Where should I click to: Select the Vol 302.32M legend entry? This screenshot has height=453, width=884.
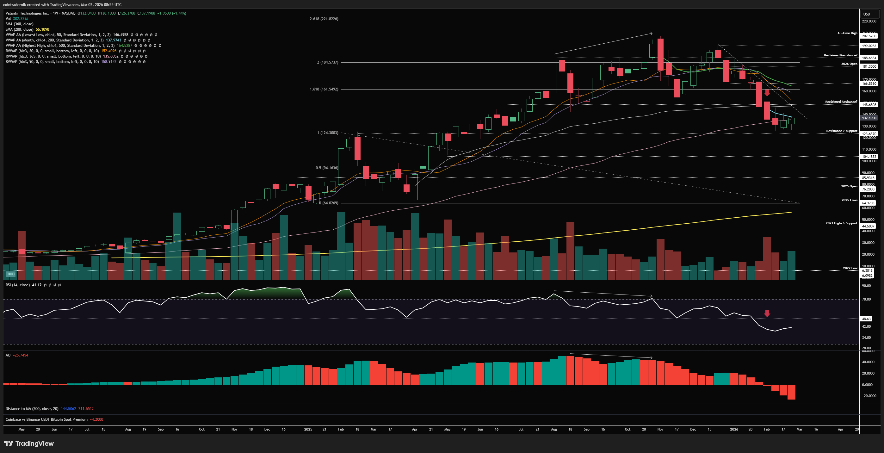(16, 19)
